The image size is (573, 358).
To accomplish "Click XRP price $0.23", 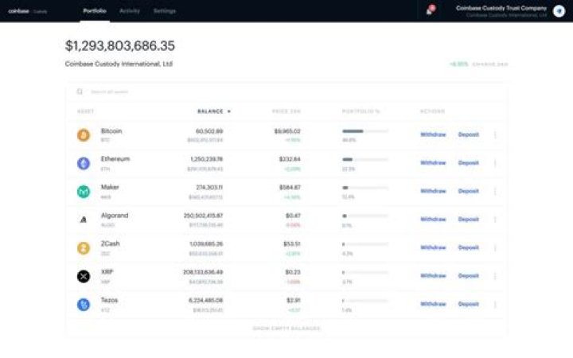I will pyautogui.click(x=293, y=272).
